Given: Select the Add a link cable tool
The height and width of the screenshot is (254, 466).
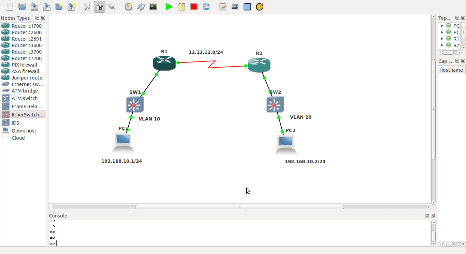Looking at the screenshot, I should click(112, 6).
